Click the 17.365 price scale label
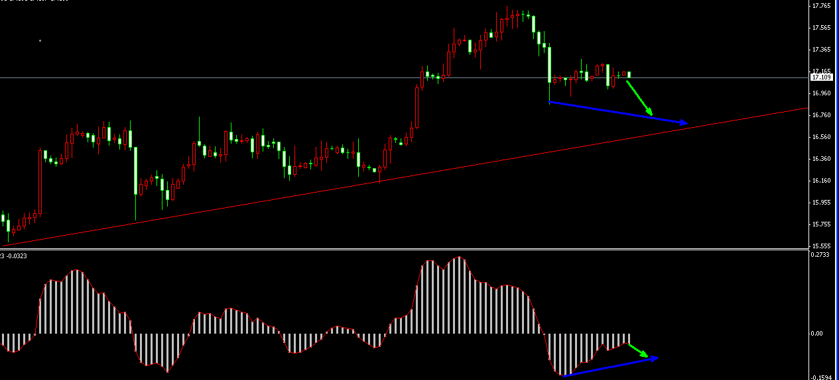The height and width of the screenshot is (380, 839). pos(820,50)
